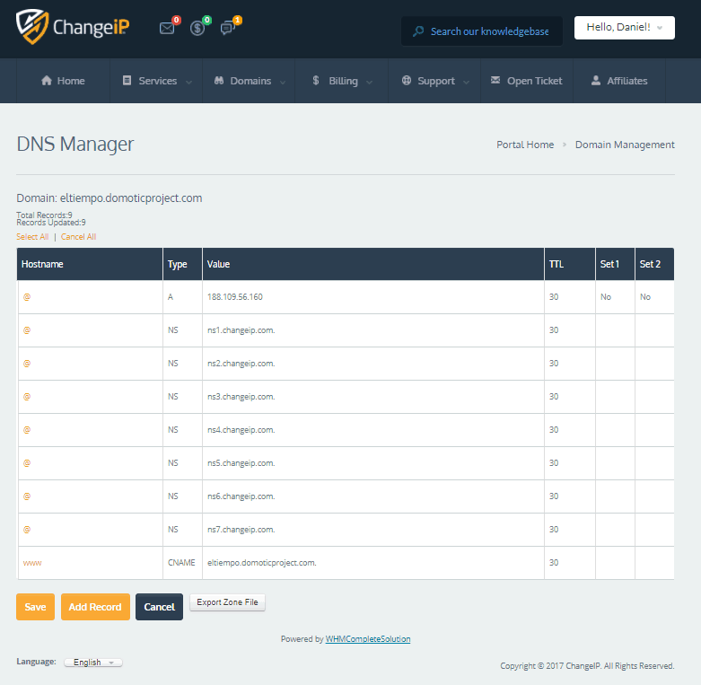This screenshot has height=685, width=701.
Task: Click the ns4.changeip.com. value
Action: 241,430
